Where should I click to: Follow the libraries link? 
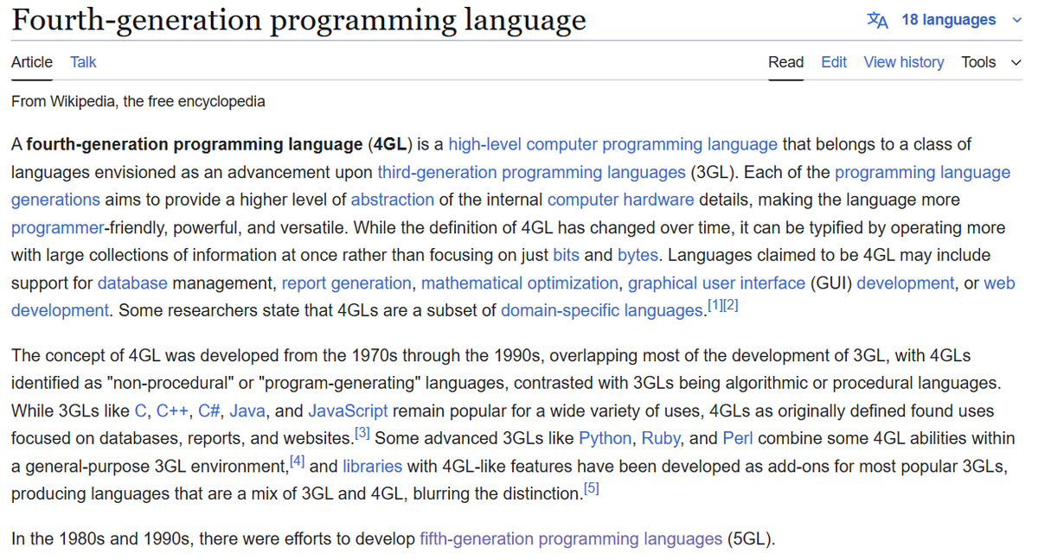[373, 466]
